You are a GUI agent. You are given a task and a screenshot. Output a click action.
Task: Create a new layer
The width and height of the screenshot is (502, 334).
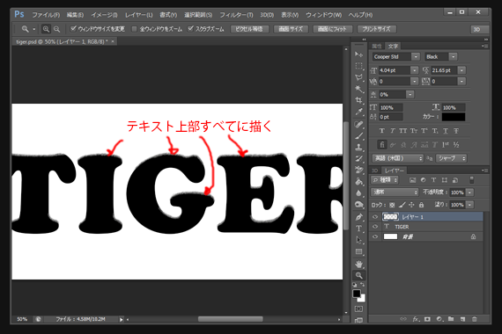(x=462, y=319)
